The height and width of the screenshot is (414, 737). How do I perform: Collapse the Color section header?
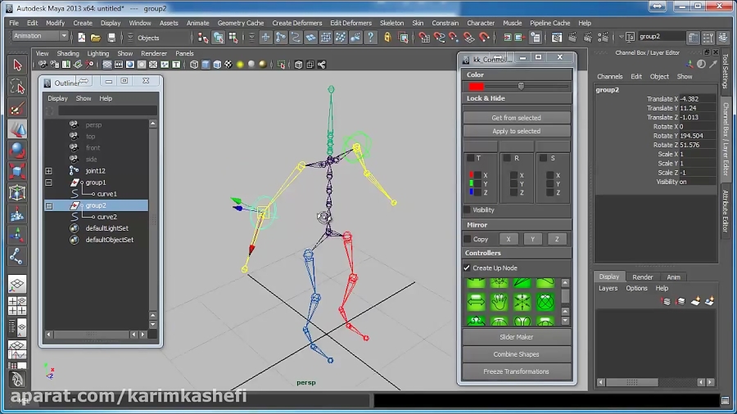click(x=517, y=74)
